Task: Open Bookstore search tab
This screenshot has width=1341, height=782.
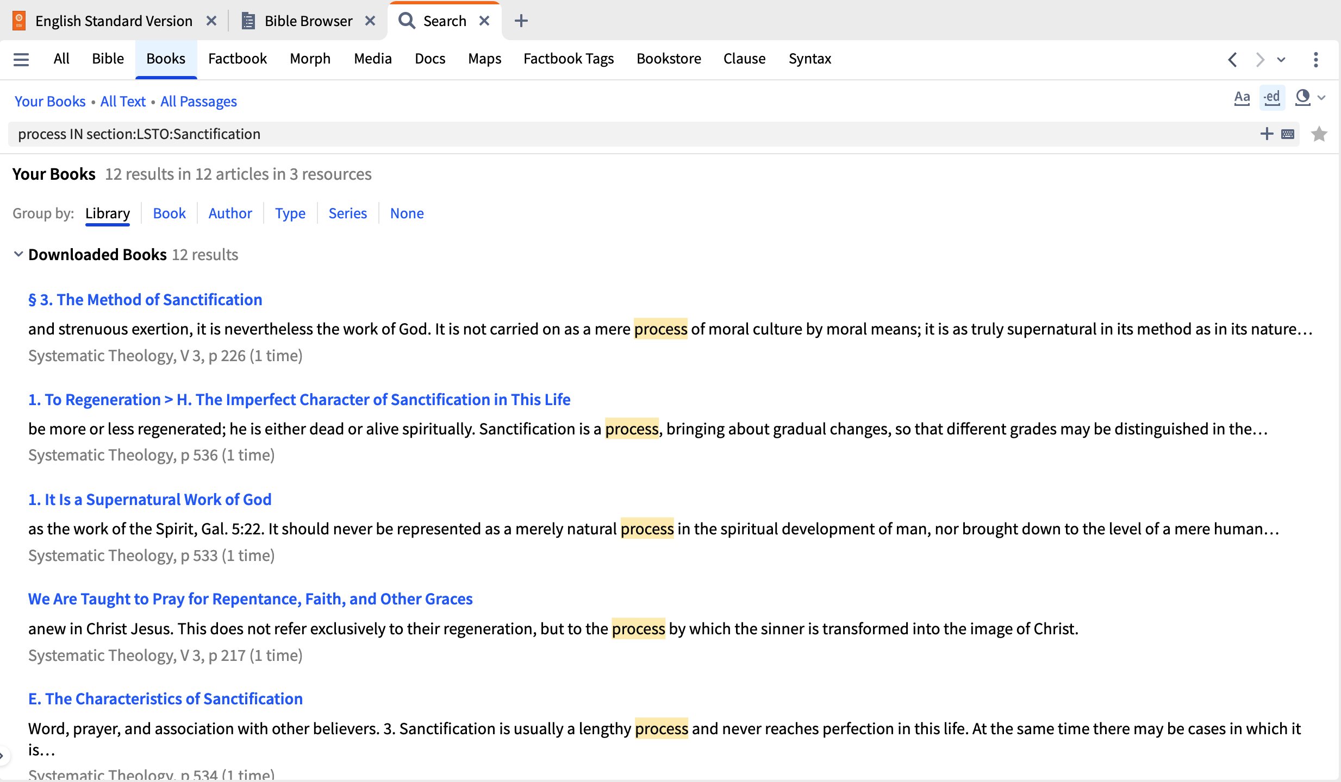Action: pyautogui.click(x=669, y=59)
